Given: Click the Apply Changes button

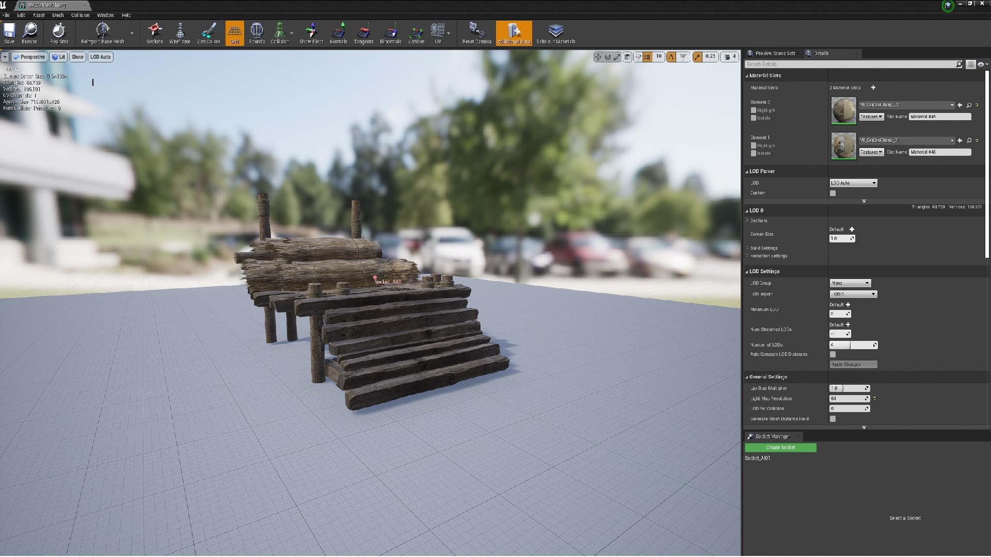Looking at the screenshot, I should click(x=853, y=364).
